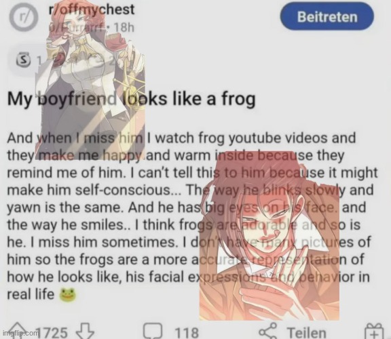Open the poster's username under r/offmychest

[76, 27]
